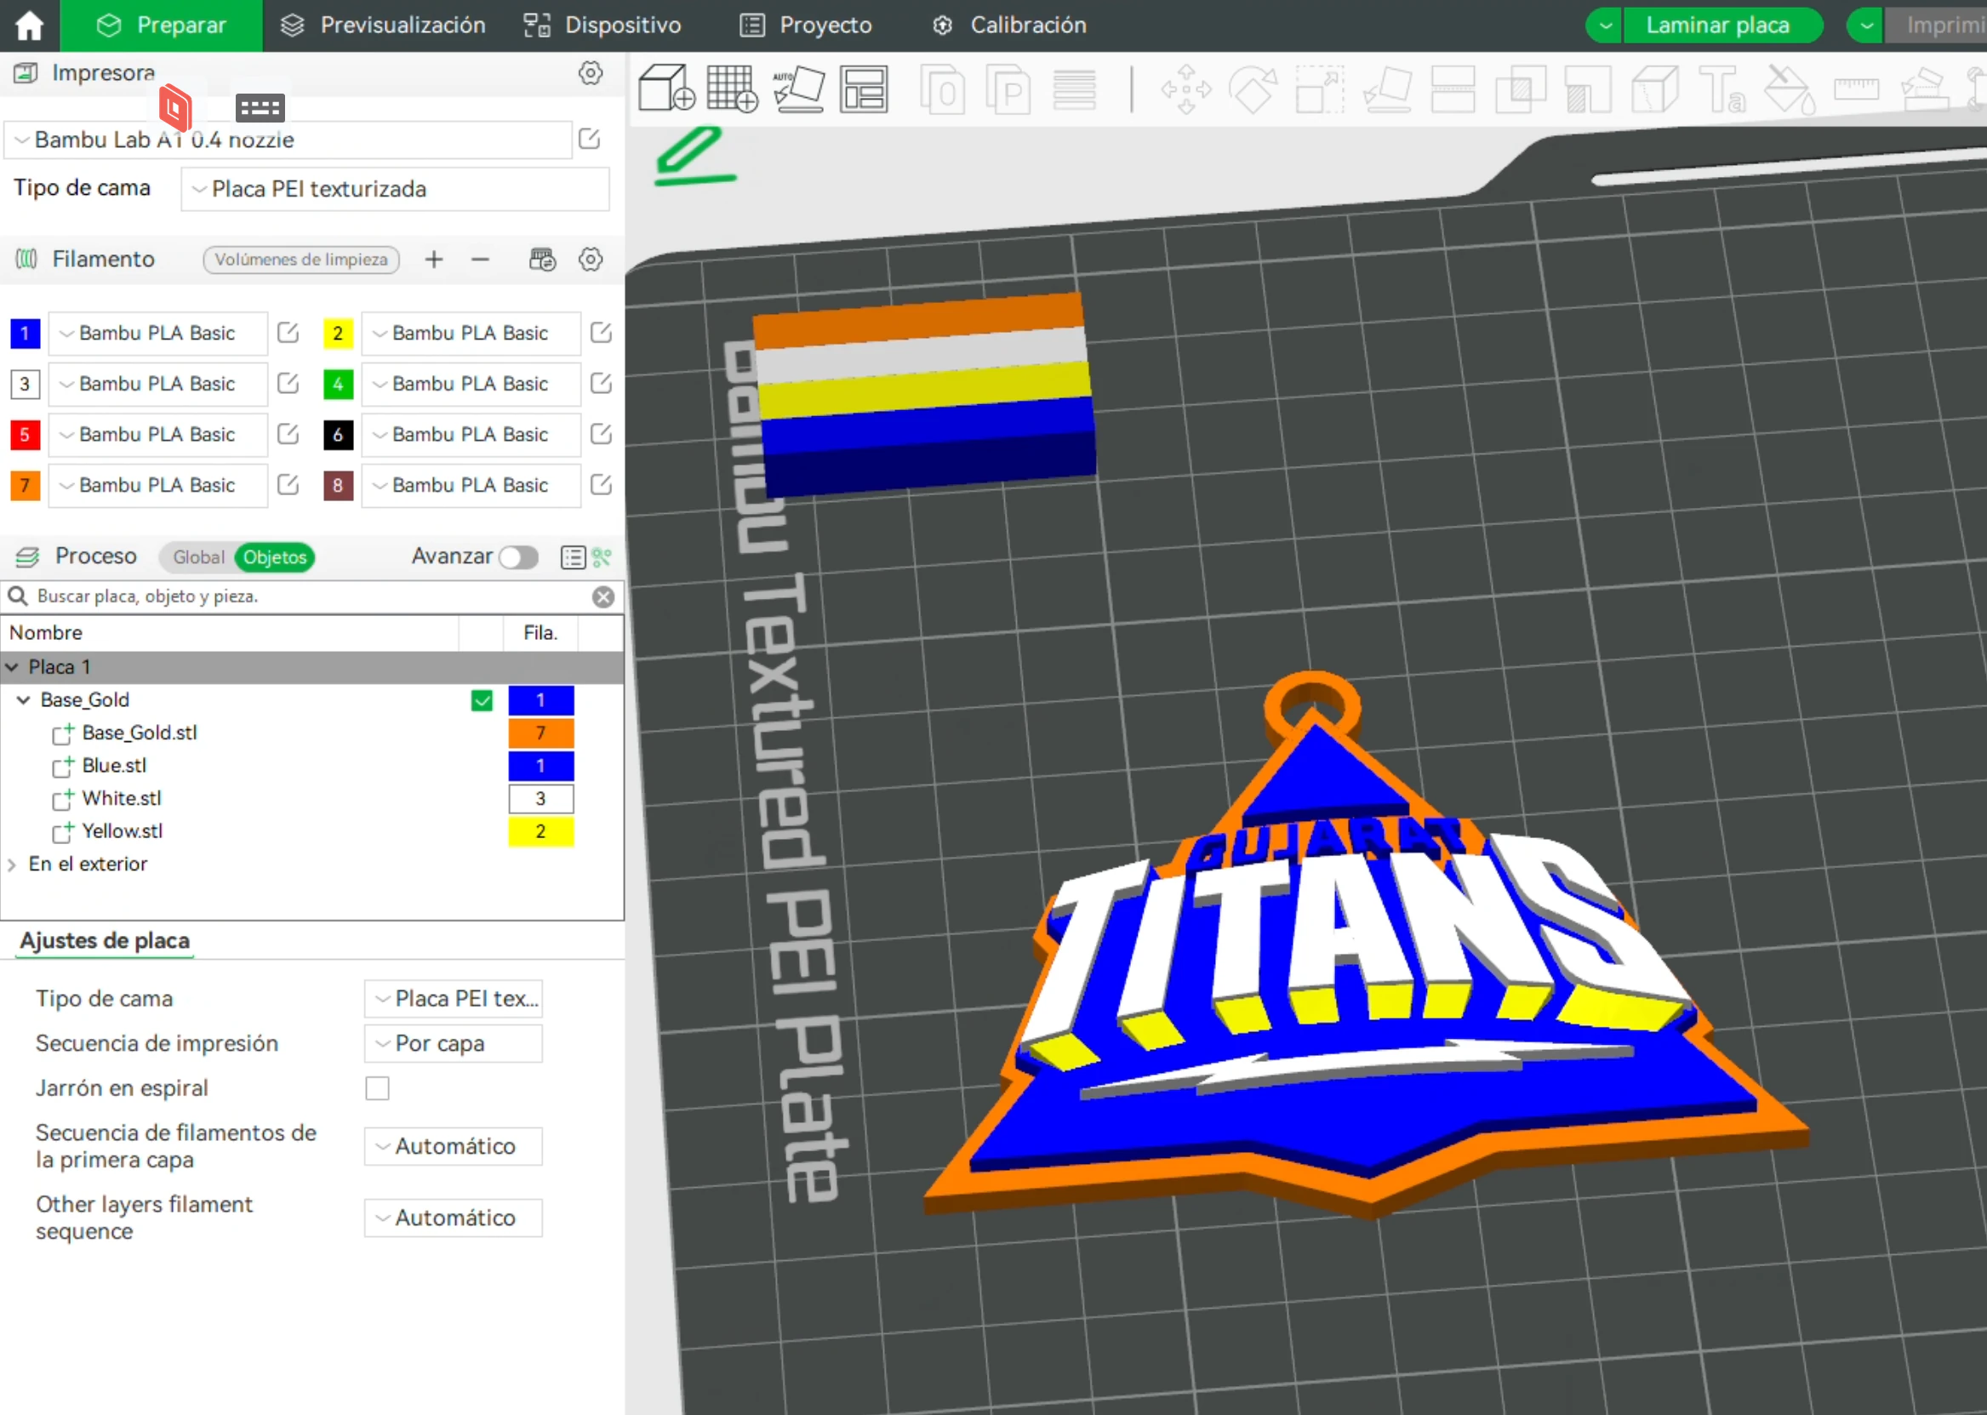Open filament 5 type dropdown
The image size is (1987, 1415).
click(x=157, y=434)
